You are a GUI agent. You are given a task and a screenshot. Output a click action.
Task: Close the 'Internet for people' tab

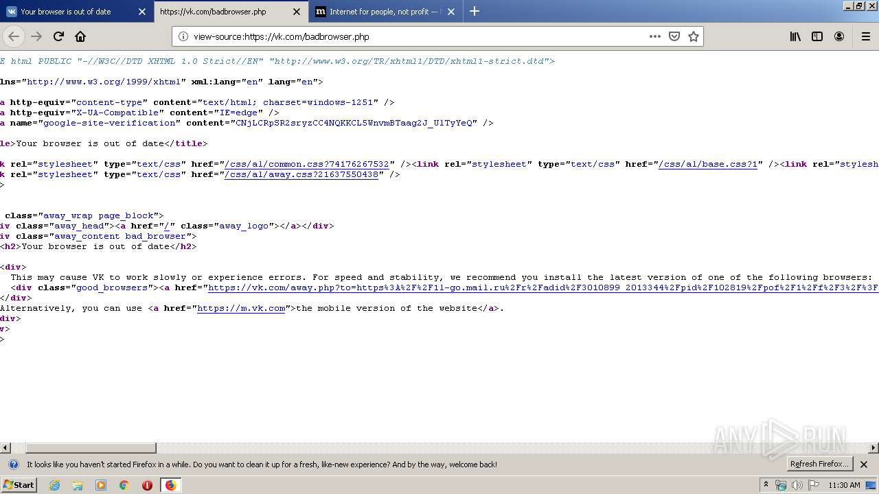(452, 12)
